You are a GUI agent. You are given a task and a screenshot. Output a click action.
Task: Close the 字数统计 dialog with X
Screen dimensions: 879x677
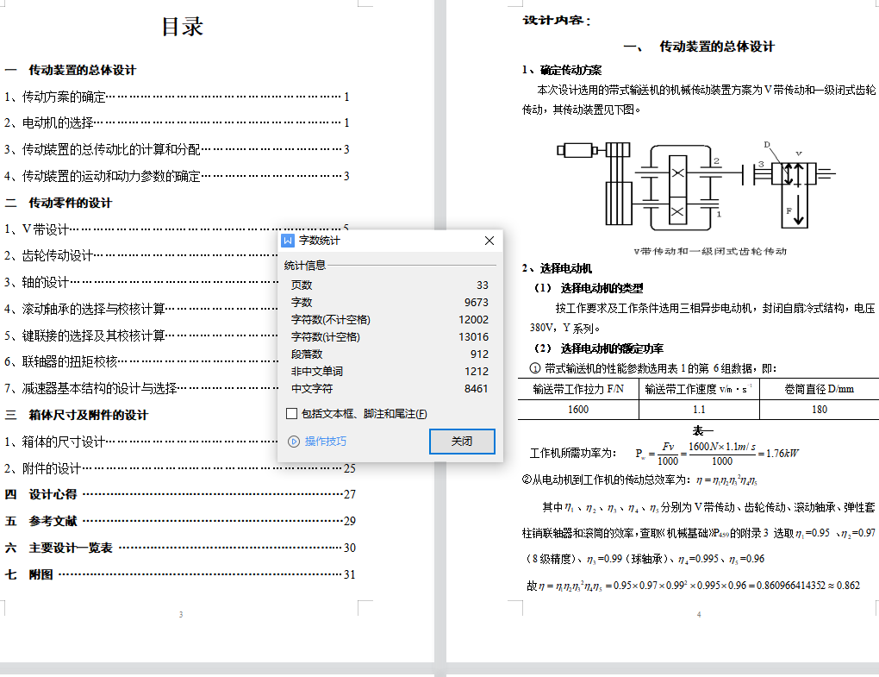click(x=489, y=241)
